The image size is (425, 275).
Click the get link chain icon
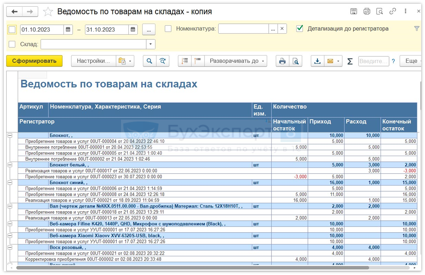(x=392, y=11)
